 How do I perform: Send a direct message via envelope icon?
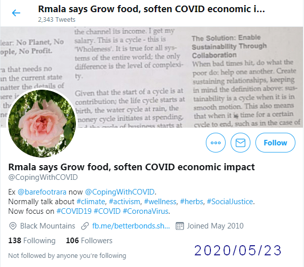pos(240,143)
